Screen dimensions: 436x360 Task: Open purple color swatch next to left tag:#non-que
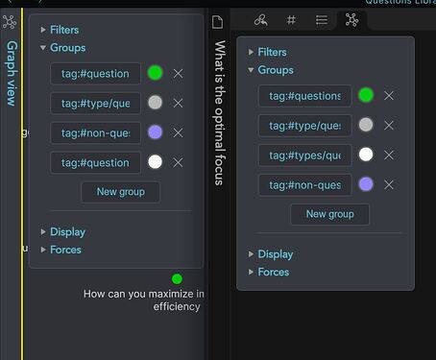[x=155, y=132]
